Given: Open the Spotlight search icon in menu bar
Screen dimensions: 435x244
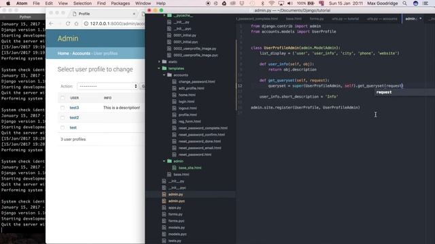Looking at the screenshot, I should (405, 3).
